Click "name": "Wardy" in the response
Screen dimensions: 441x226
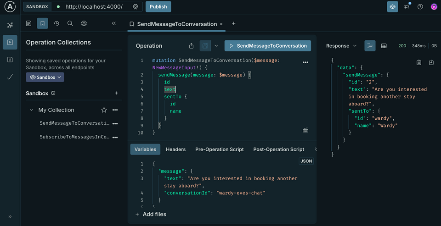[x=376, y=126]
